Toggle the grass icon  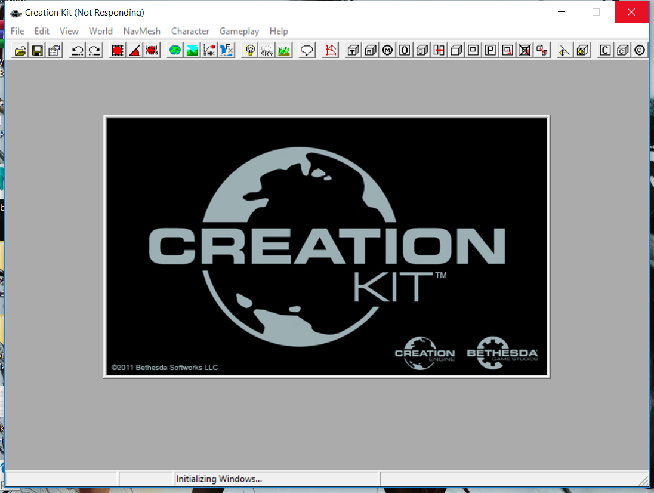point(284,51)
